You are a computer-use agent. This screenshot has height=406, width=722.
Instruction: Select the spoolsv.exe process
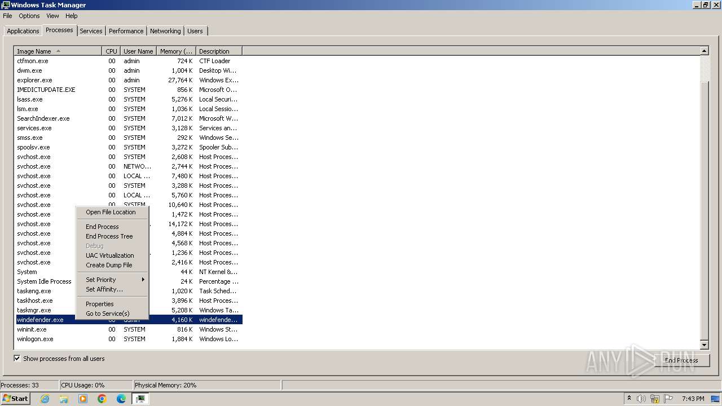point(128,147)
